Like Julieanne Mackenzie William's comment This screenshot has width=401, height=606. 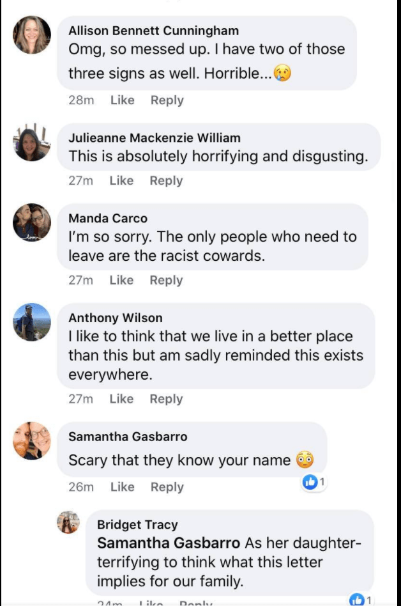pos(121,180)
